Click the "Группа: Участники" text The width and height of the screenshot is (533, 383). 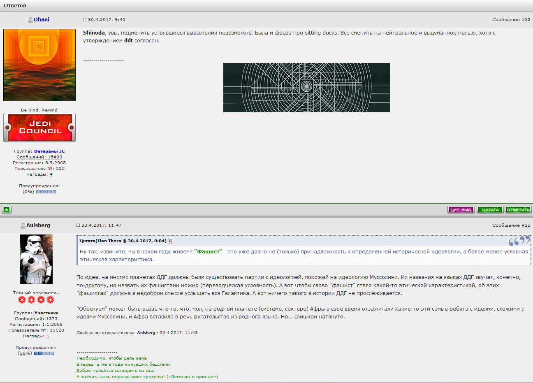pos(36,313)
